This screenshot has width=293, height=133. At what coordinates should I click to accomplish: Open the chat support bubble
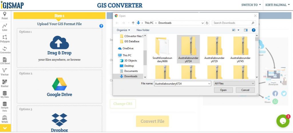point(283,121)
